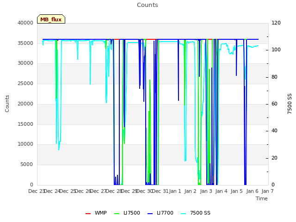This screenshot has width=296, height=222.
Task: Click the 25000 y-axis tick label
Action: click(x=25, y=83)
